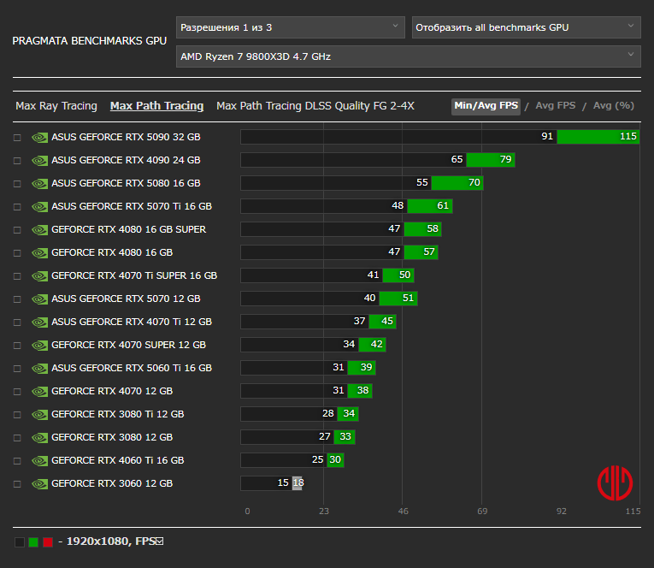Switch to Avg (%) display mode
Screen dimensions: 654x568
click(613, 106)
